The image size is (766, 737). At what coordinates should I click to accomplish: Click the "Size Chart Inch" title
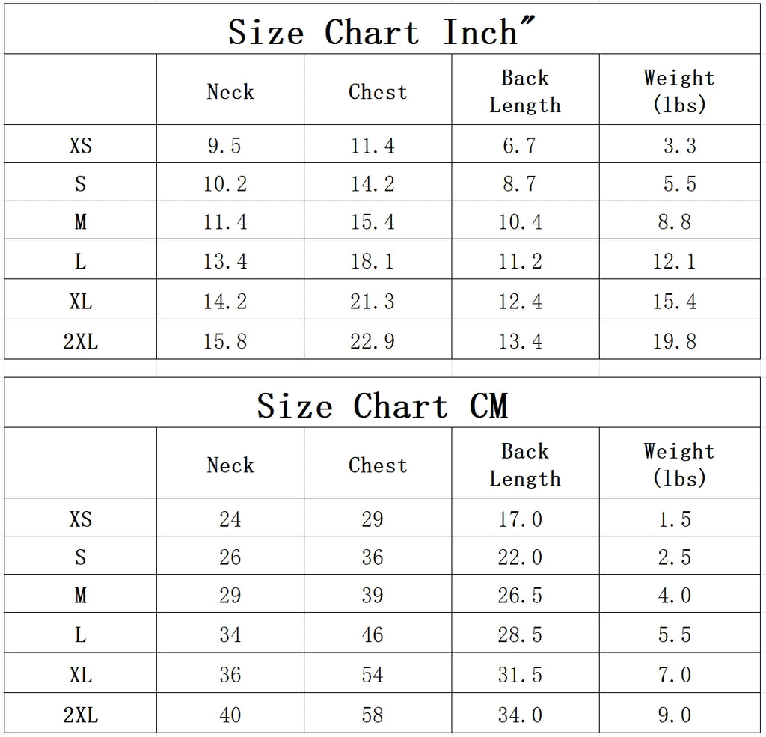pos(382,32)
